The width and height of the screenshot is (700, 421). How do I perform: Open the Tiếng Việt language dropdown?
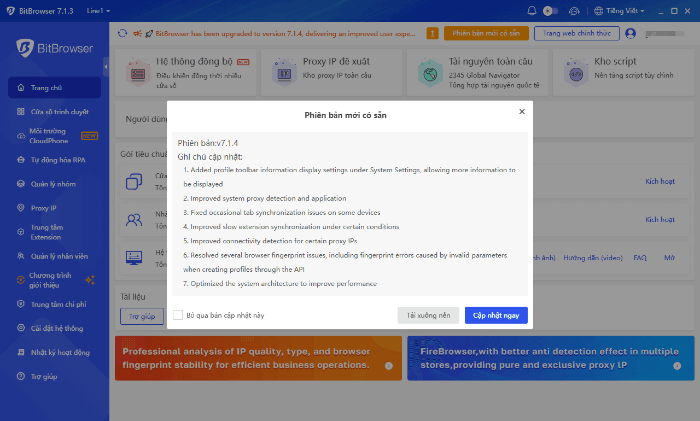[619, 11]
